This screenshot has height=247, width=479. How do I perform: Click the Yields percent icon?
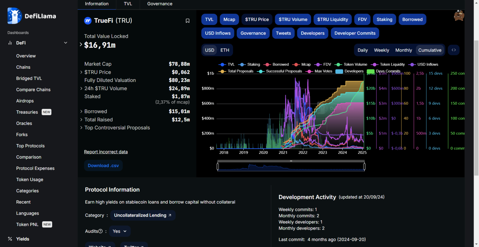[10, 239]
